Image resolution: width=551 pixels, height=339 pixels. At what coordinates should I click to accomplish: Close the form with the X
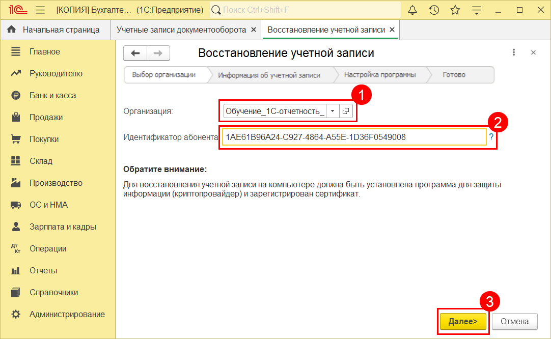[533, 52]
